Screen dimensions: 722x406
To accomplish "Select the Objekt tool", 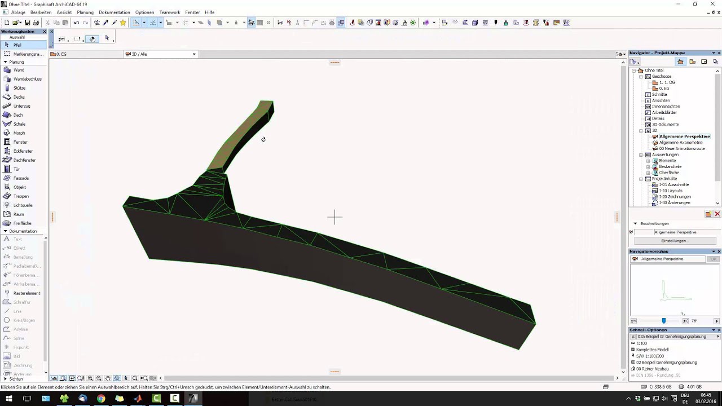I will coord(23,187).
